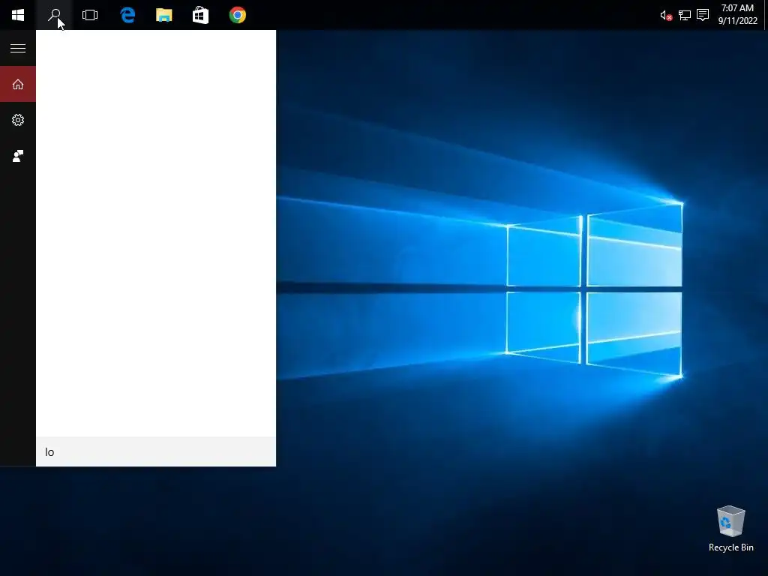768x576 pixels.
Task: Open File Explorer from taskbar
Action: (x=164, y=15)
